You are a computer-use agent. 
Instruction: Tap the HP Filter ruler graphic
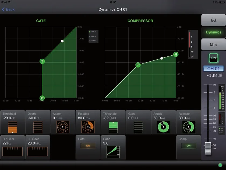point(13,151)
